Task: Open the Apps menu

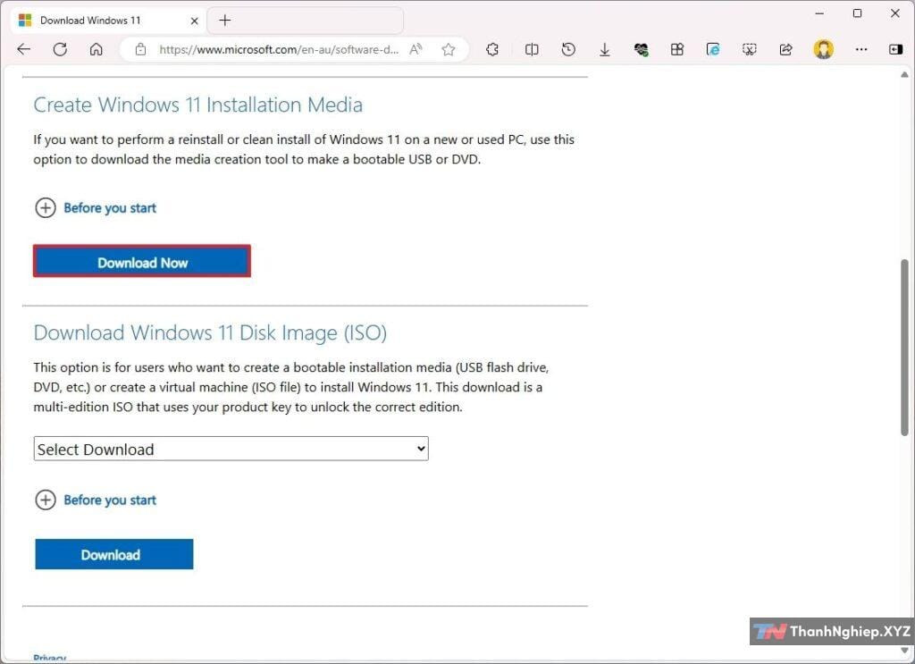Action: [677, 49]
